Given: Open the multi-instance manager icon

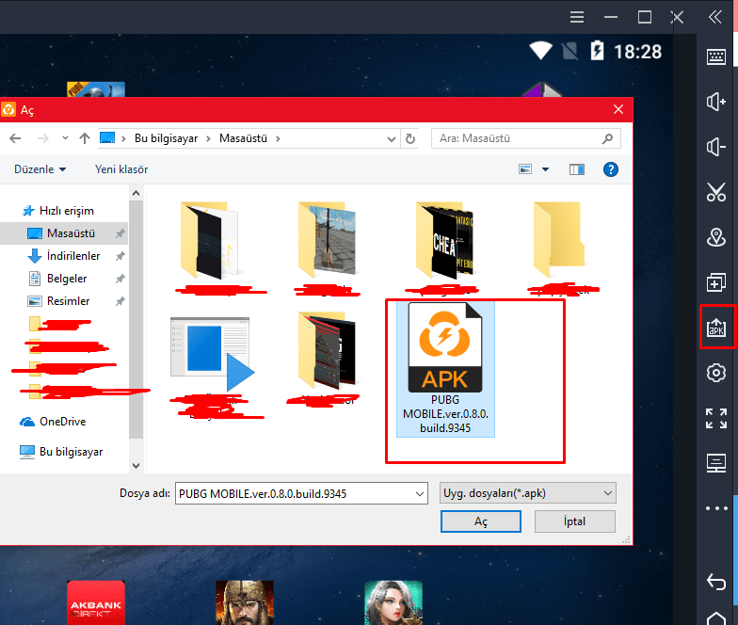Looking at the screenshot, I should click(715, 282).
